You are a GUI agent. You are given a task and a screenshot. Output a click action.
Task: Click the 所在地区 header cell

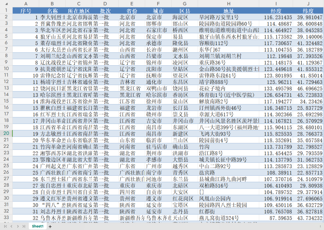[x=79, y=11]
